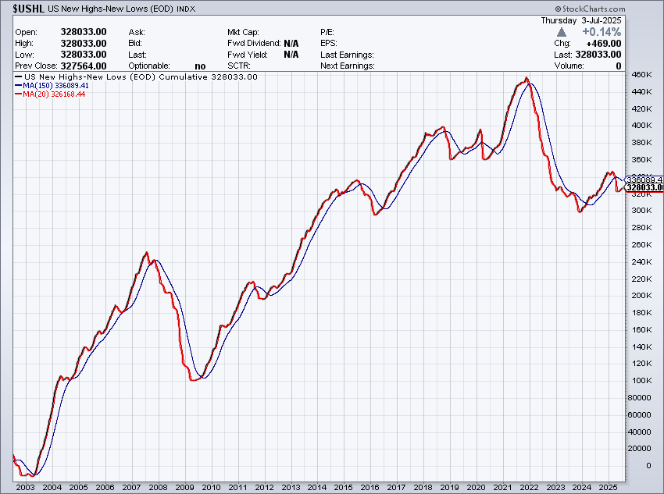This screenshot has width=664, height=494.
Task: Click the Volume 0 readout
Action: pyautogui.click(x=617, y=66)
